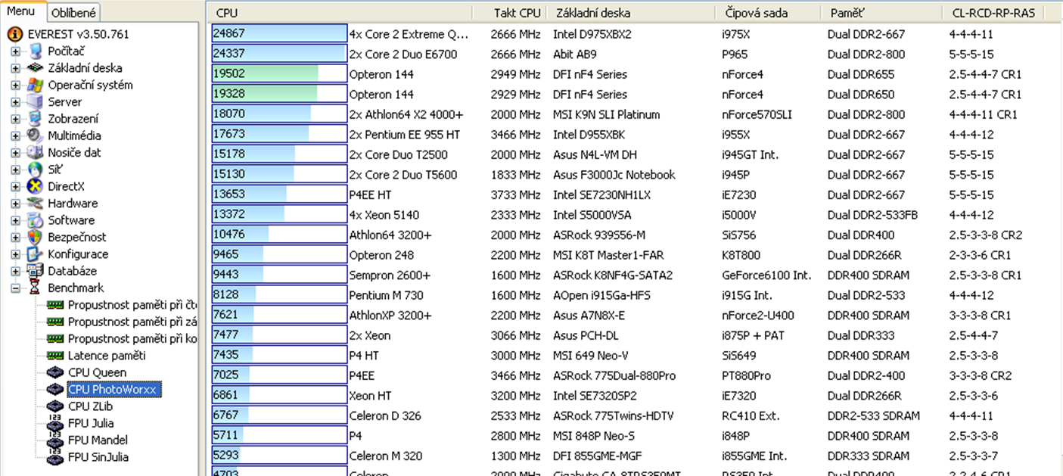Expand the Multimédia tree node
This screenshot has height=476, width=1063.
pyautogui.click(x=15, y=136)
